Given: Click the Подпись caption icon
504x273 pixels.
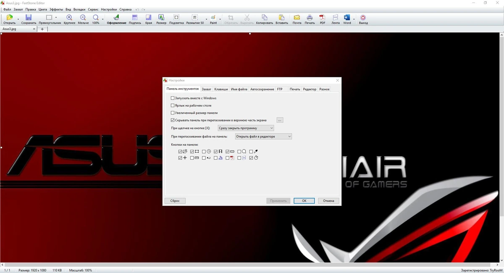Looking at the screenshot, I should pyautogui.click(x=135, y=18).
